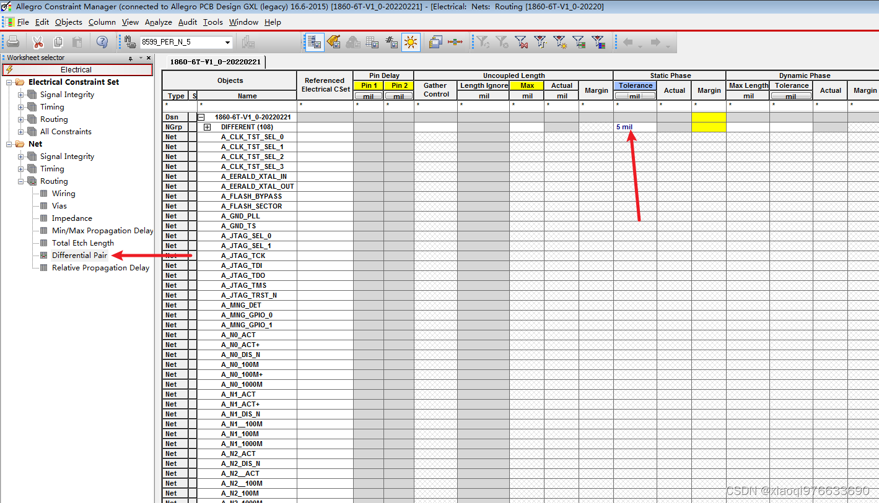The height and width of the screenshot is (503, 879).
Task: Click the Paste clipboard icon
Action: click(77, 42)
